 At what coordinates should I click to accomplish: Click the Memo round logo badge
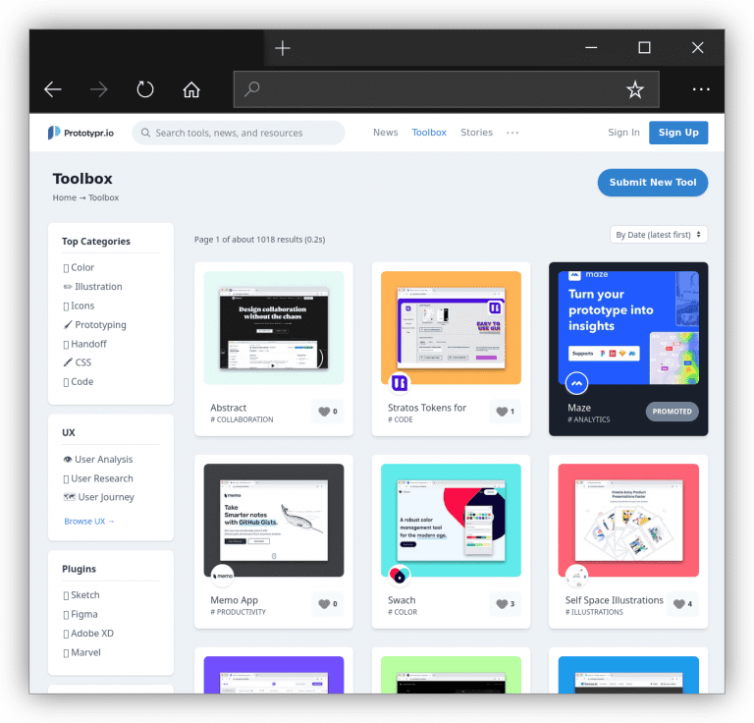point(222,576)
